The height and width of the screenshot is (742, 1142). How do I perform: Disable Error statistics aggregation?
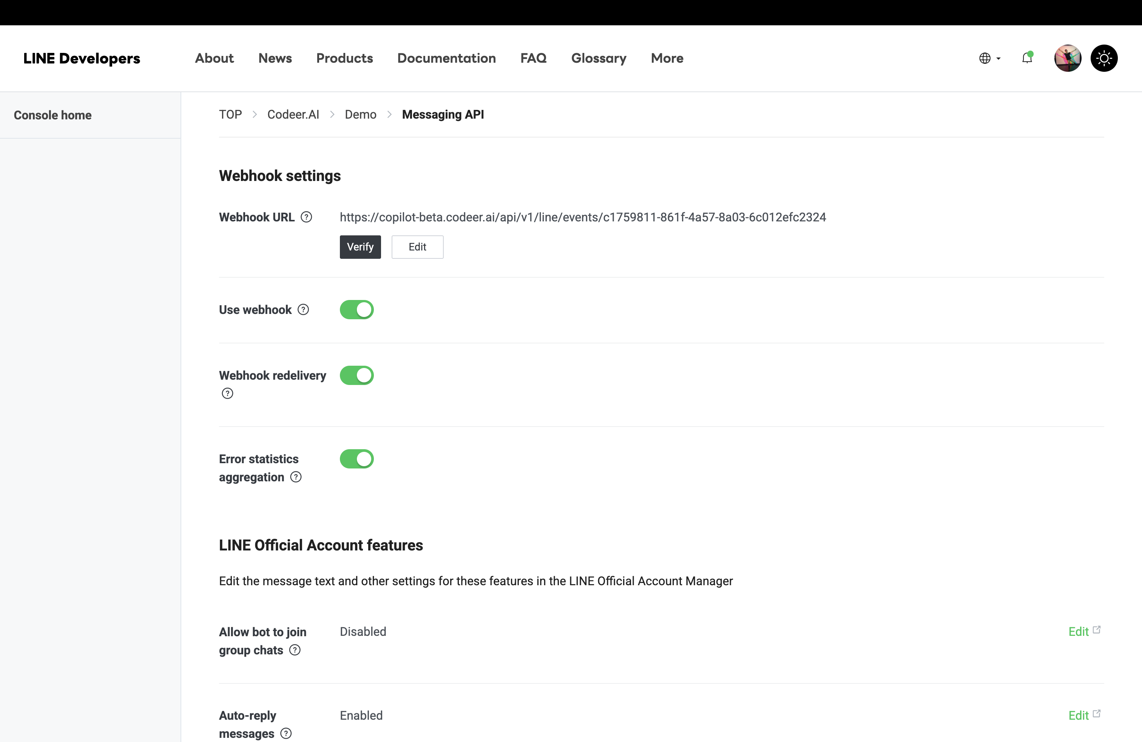(356, 459)
